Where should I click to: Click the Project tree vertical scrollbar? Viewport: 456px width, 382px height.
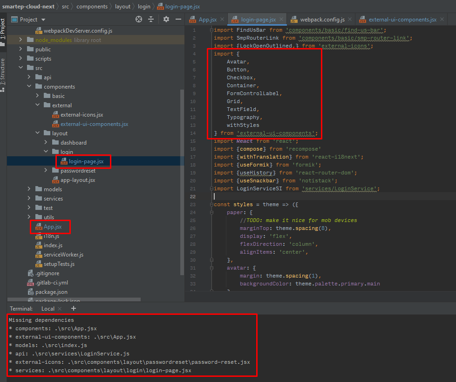point(182,182)
